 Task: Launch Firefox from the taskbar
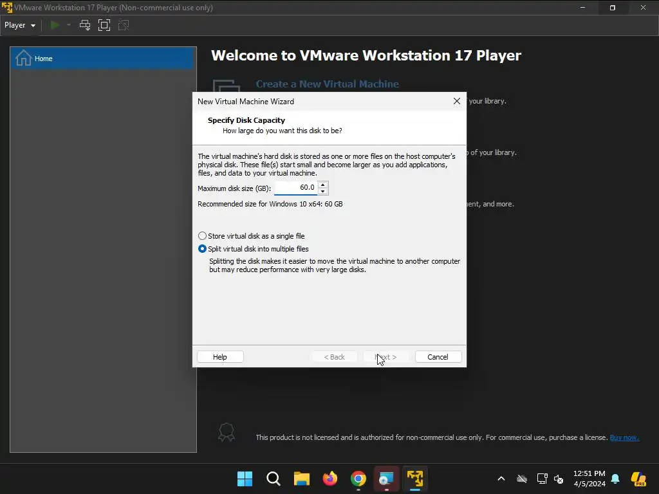(330, 479)
